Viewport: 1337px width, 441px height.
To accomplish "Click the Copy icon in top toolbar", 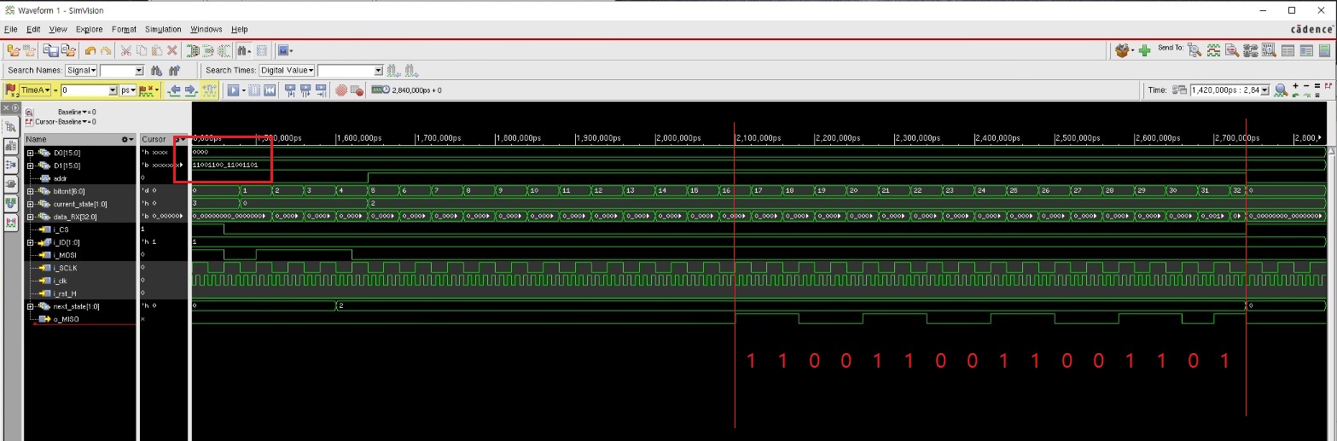I will tap(142, 51).
